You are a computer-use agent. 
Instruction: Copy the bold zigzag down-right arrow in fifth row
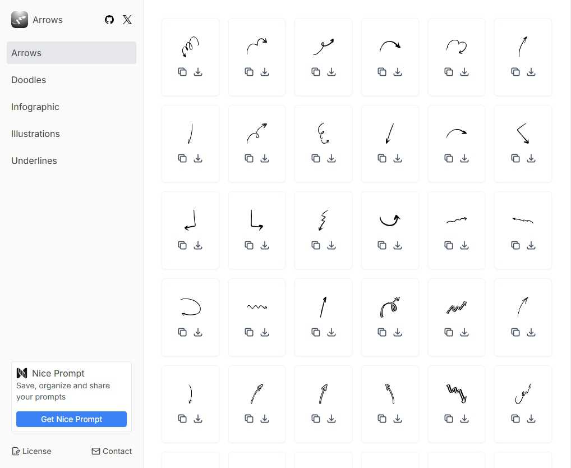click(449, 419)
